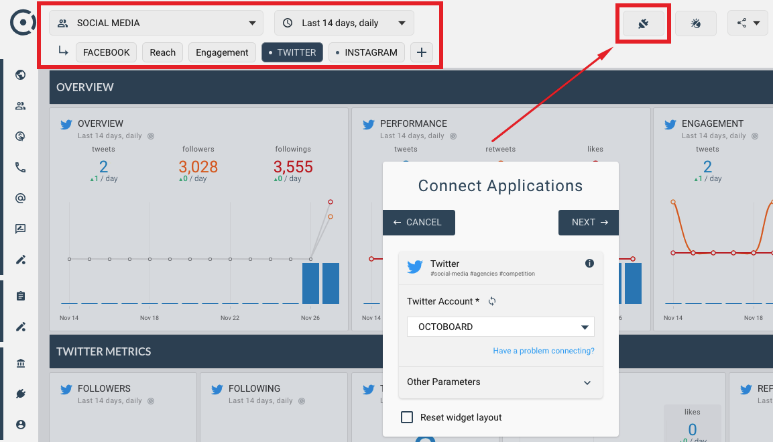This screenshot has width=773, height=442.
Task: Click the bug report icon button
Action: [696, 23]
